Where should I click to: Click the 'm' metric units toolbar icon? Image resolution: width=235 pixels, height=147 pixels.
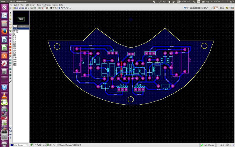[50, 8]
